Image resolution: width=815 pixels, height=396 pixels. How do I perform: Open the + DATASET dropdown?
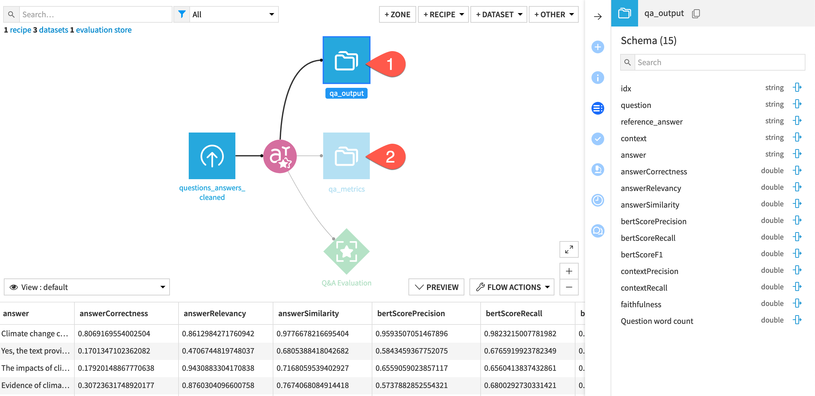click(x=499, y=14)
